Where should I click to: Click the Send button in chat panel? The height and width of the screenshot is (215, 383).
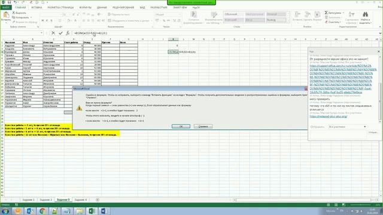click(373, 133)
